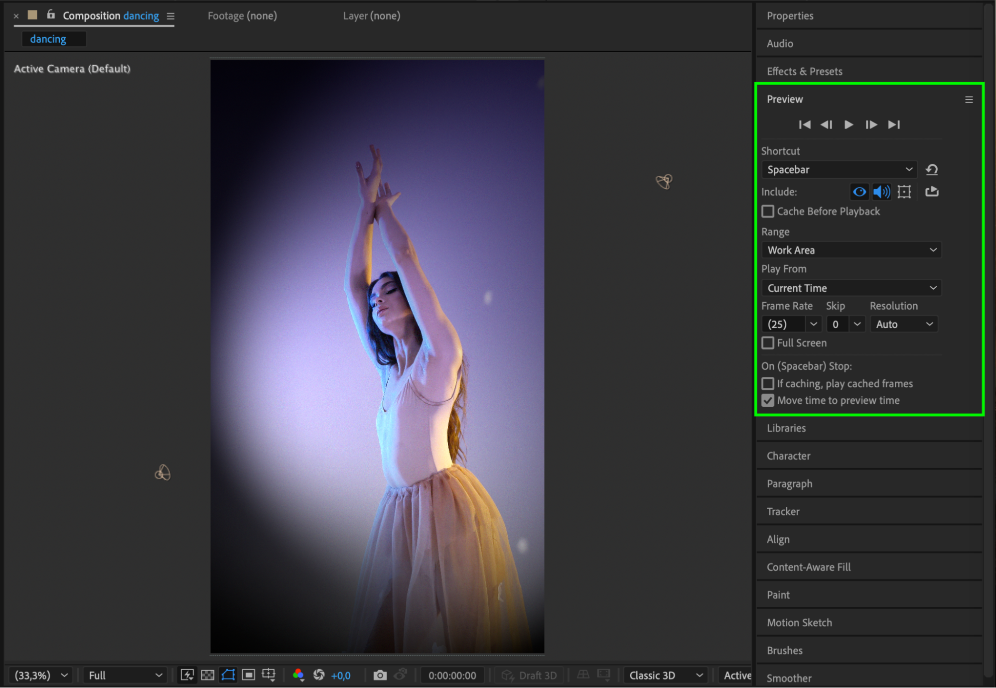Enable the Full Screen checkbox
This screenshot has width=996, height=688.
click(768, 343)
